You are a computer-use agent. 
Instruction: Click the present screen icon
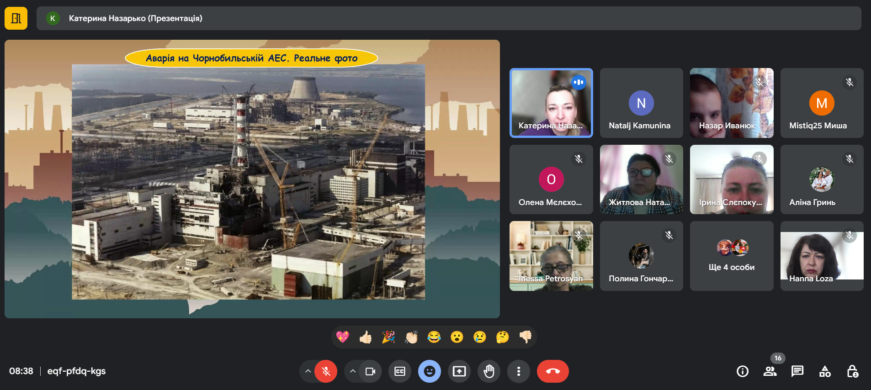tap(459, 371)
